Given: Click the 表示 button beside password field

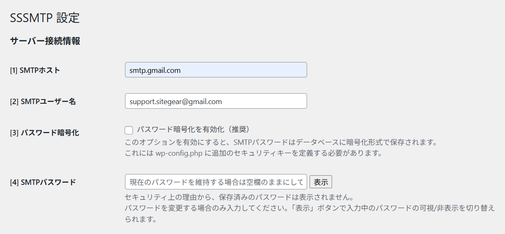Looking at the screenshot, I should click(321, 182).
